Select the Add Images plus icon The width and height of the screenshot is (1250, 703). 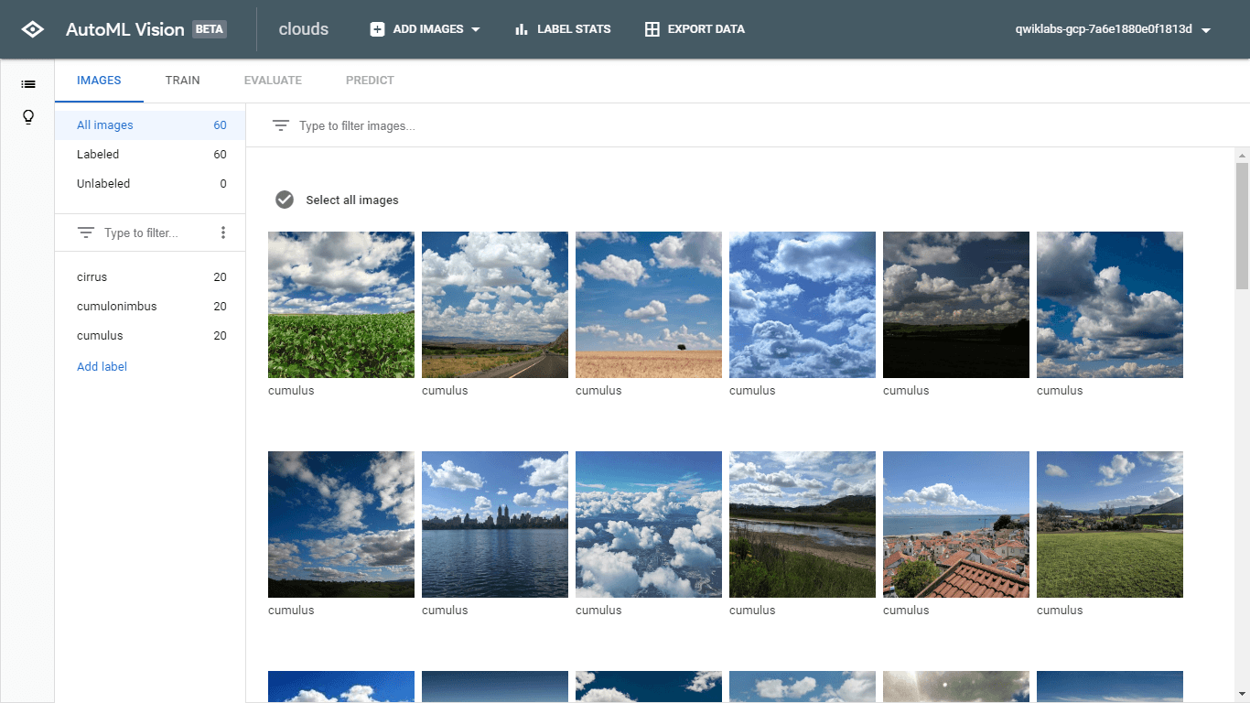pos(376,28)
